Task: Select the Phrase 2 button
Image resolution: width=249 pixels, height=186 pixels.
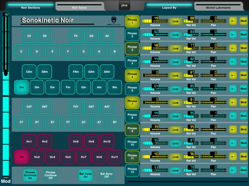Action: coord(132,35)
